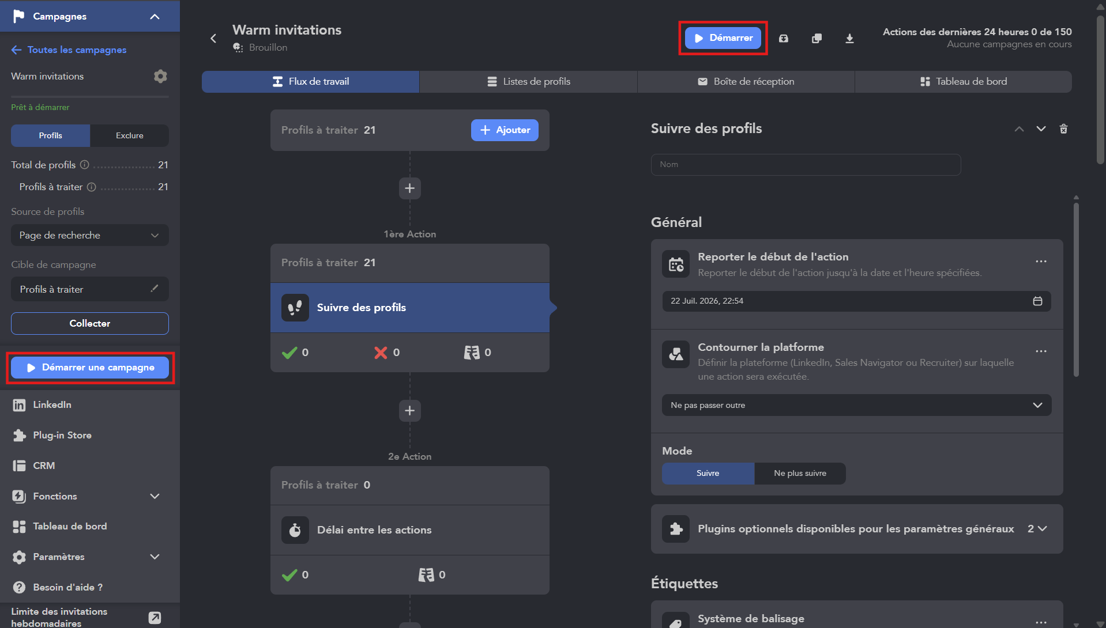Screen dimensions: 1106x628
Task: Select the Délai entre les actions card
Action: [410, 530]
